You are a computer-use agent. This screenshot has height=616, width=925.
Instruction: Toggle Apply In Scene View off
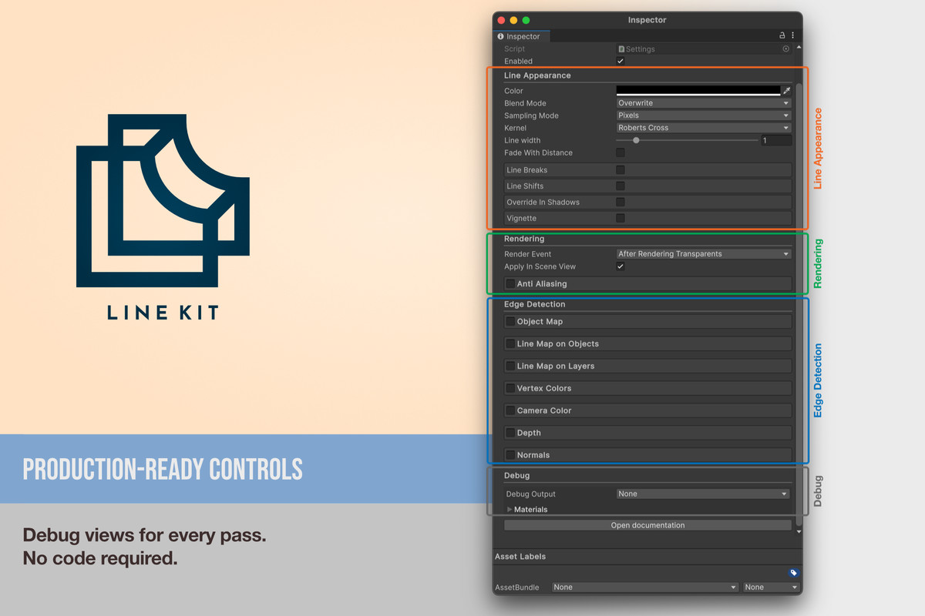(x=621, y=266)
